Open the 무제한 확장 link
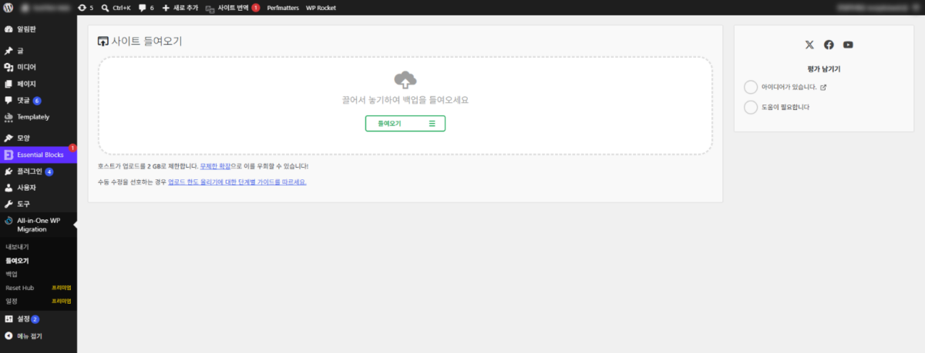925x353 pixels. coord(214,166)
